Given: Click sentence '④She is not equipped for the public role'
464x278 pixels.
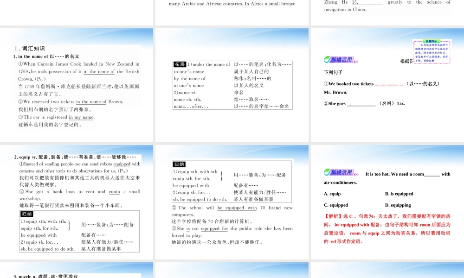Looking at the screenshot, I should click(x=232, y=232).
